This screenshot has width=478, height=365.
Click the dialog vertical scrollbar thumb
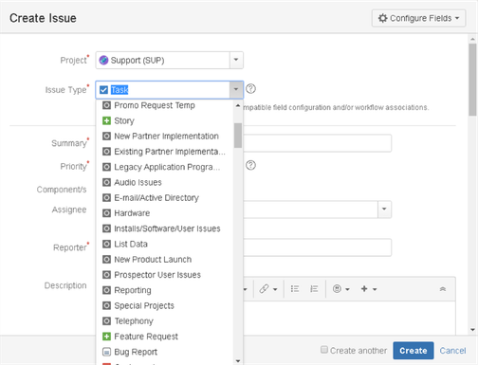coord(472,80)
